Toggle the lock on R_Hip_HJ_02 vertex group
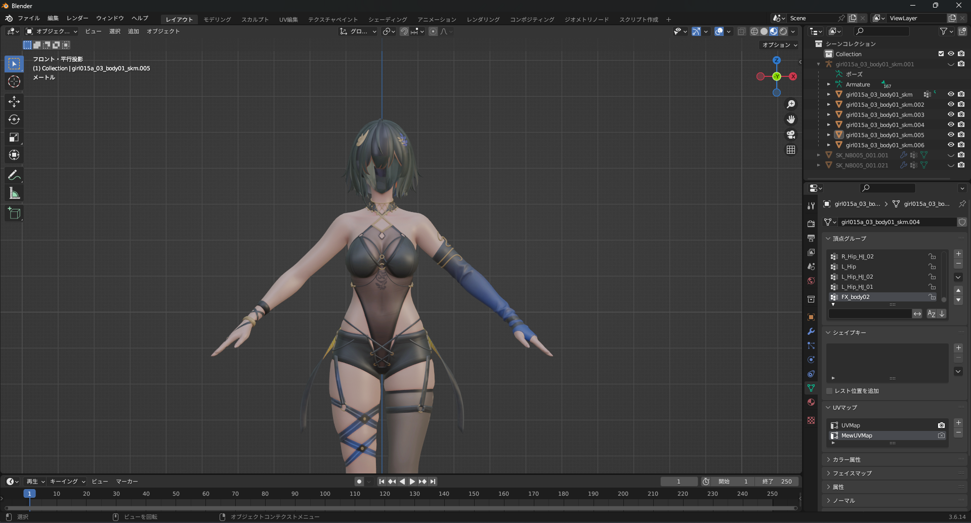This screenshot has width=971, height=523. pyautogui.click(x=932, y=256)
